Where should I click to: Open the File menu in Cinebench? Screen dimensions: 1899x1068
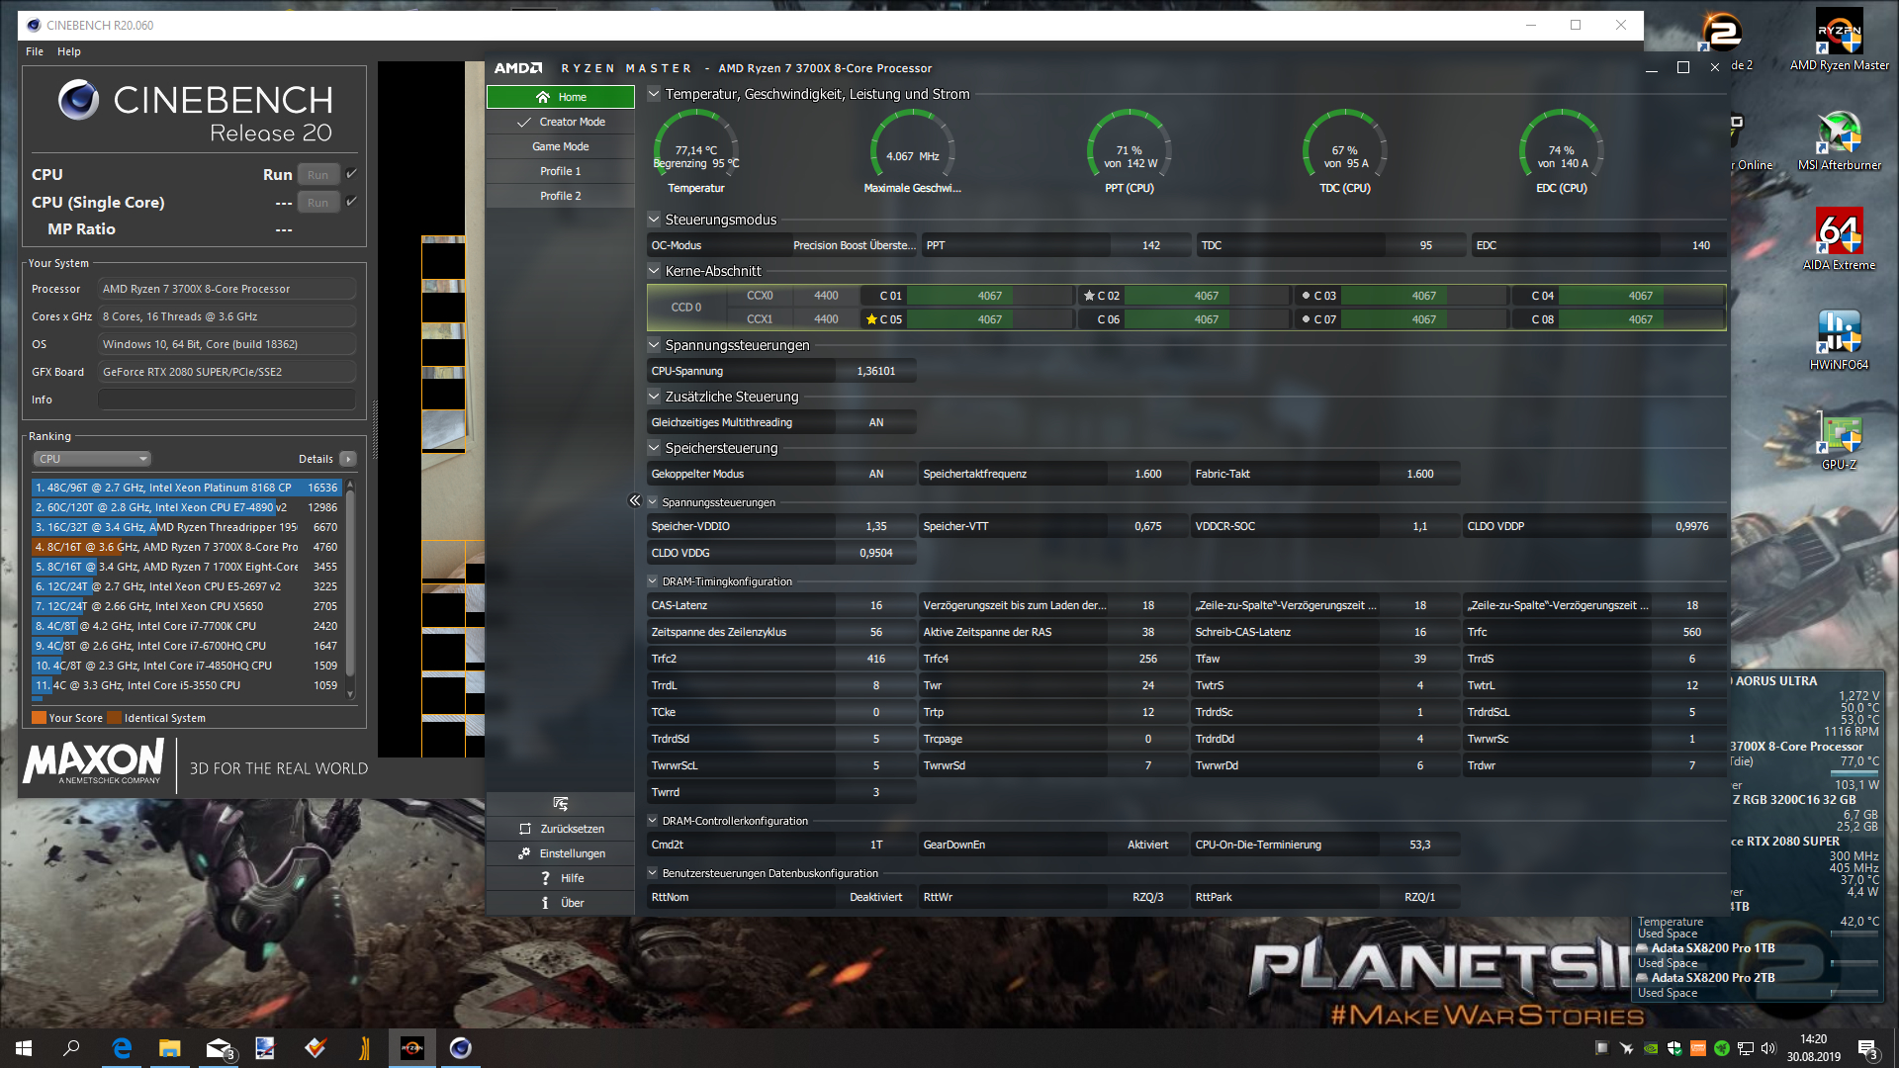[35, 51]
